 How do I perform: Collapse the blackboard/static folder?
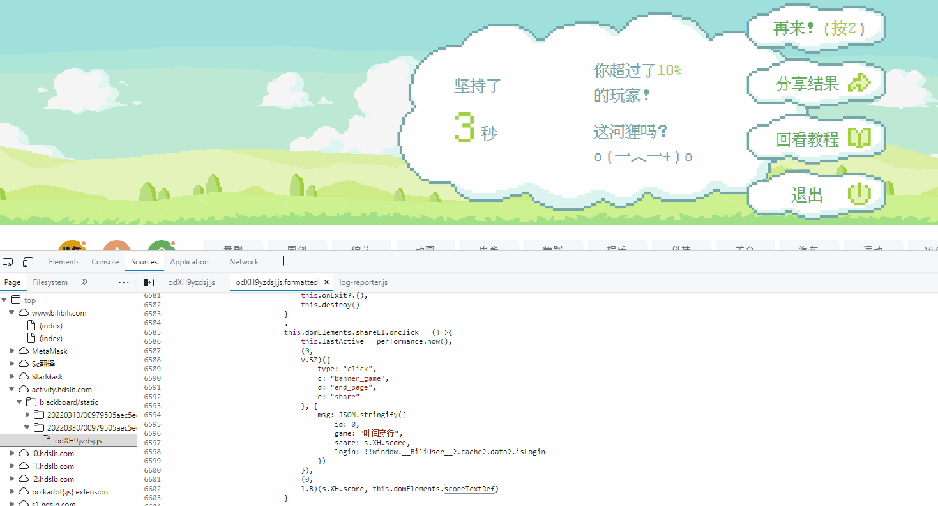[20, 402]
